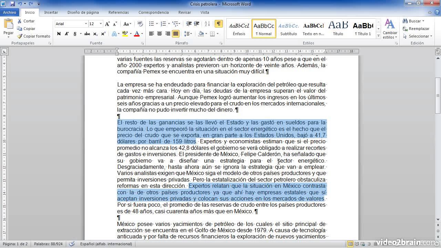Screen dimensions: 441x248
Task: Align text right
Action: click(168, 34)
